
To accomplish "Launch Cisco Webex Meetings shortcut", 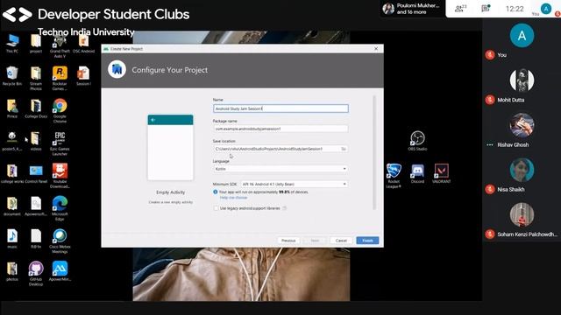I will pos(60,241).
